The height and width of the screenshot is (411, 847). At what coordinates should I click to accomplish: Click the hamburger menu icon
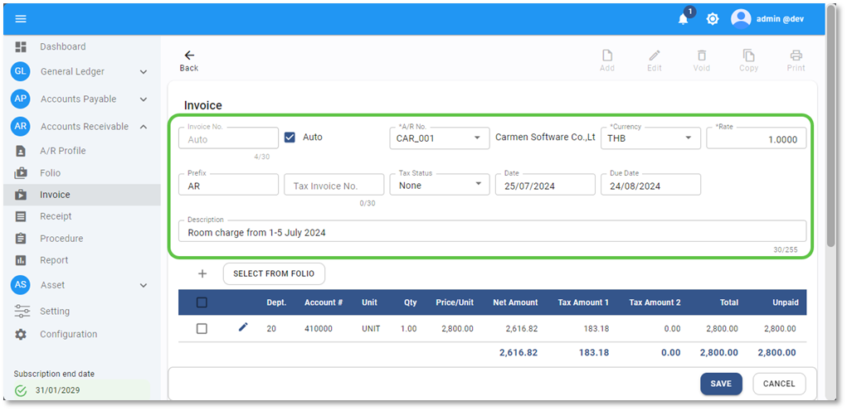pos(21,19)
